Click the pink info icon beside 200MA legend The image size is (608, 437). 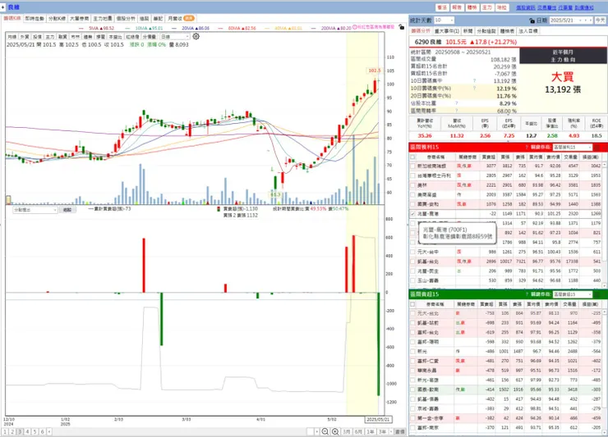click(x=354, y=27)
